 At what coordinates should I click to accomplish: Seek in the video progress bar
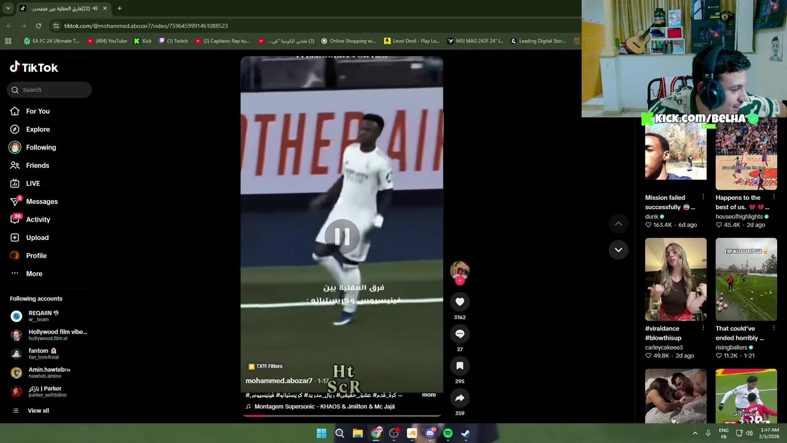(x=342, y=416)
